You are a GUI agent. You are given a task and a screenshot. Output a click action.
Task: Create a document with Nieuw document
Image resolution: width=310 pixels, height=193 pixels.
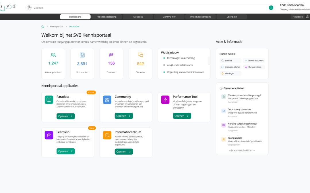click(x=254, y=60)
